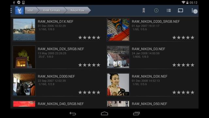Viewport: 209px width, 118px height.
Task: Click exposure text 1/160, f/2.8
Action: tap(46, 84)
